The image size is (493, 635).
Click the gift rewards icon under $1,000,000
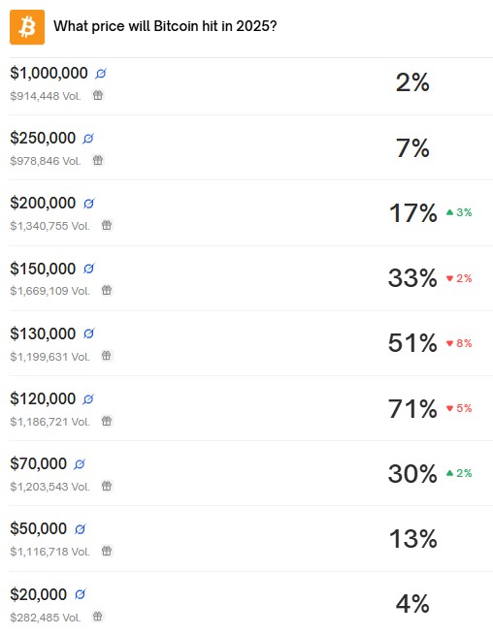[98, 95]
